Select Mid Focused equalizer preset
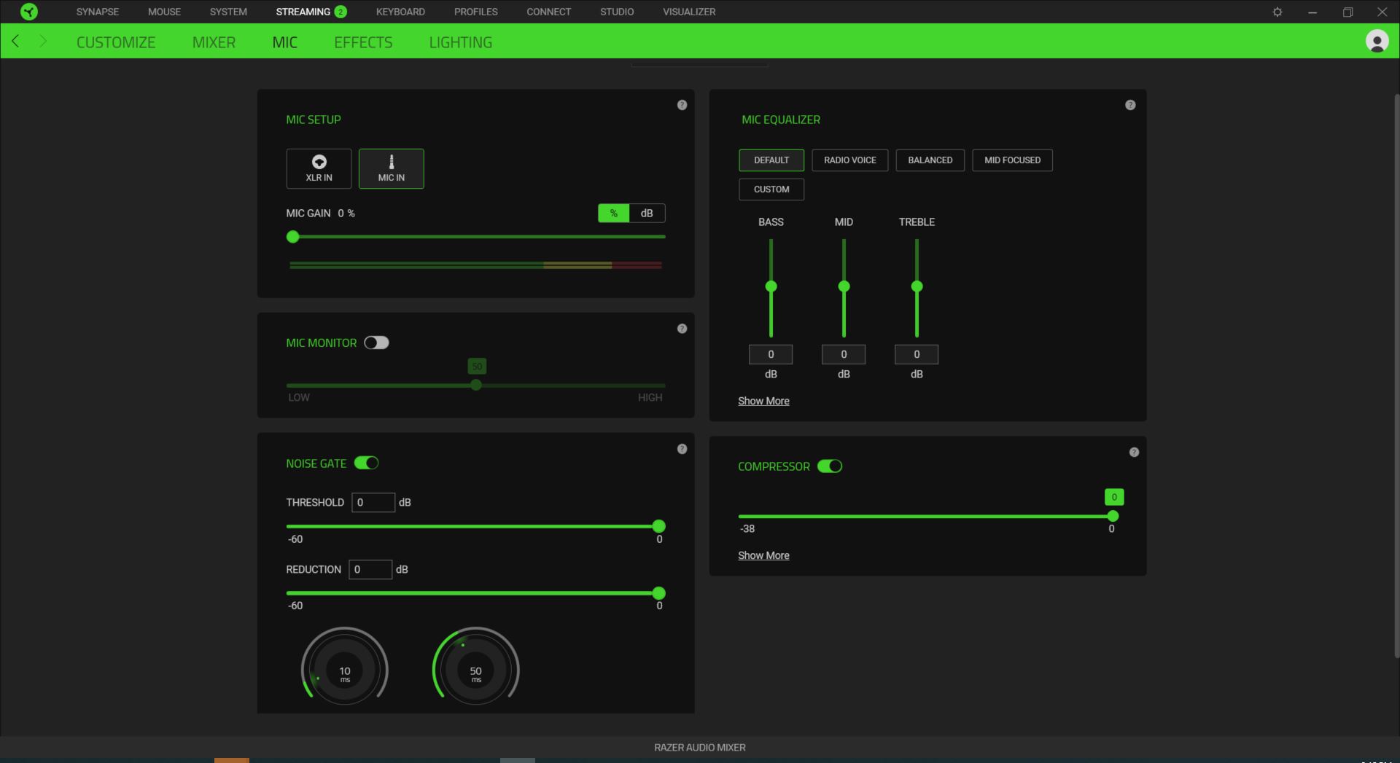 [1012, 160]
